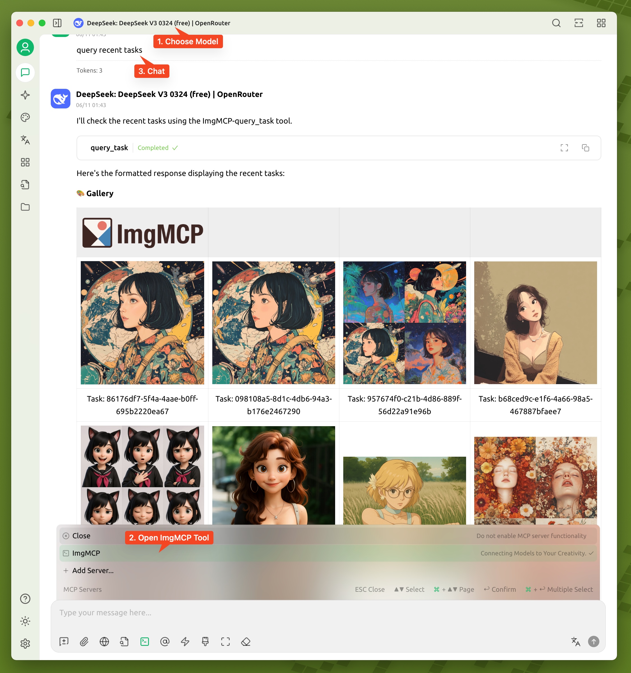Toggle the left sidebar panel button
Viewport: 631px width, 673px height.
tap(57, 23)
